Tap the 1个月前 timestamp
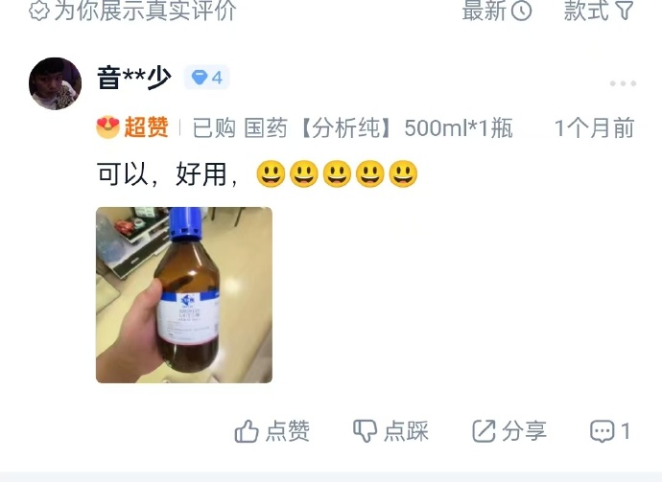Screen dimensions: 662x482 [x=595, y=127]
